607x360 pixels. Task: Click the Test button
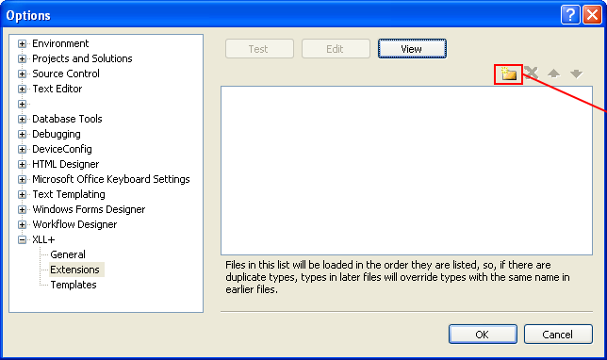(259, 49)
